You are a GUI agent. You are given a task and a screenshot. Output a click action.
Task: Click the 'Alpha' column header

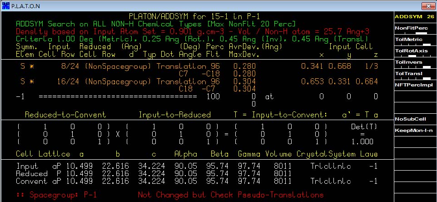pos(186,154)
